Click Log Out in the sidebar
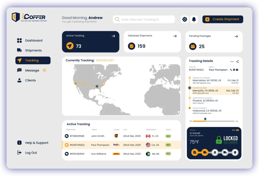The image size is (259, 176). click(31, 153)
